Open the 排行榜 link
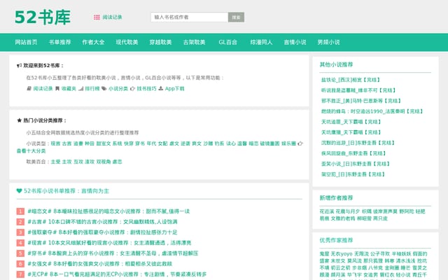Screen dimensions: 448x280 (92, 89)
